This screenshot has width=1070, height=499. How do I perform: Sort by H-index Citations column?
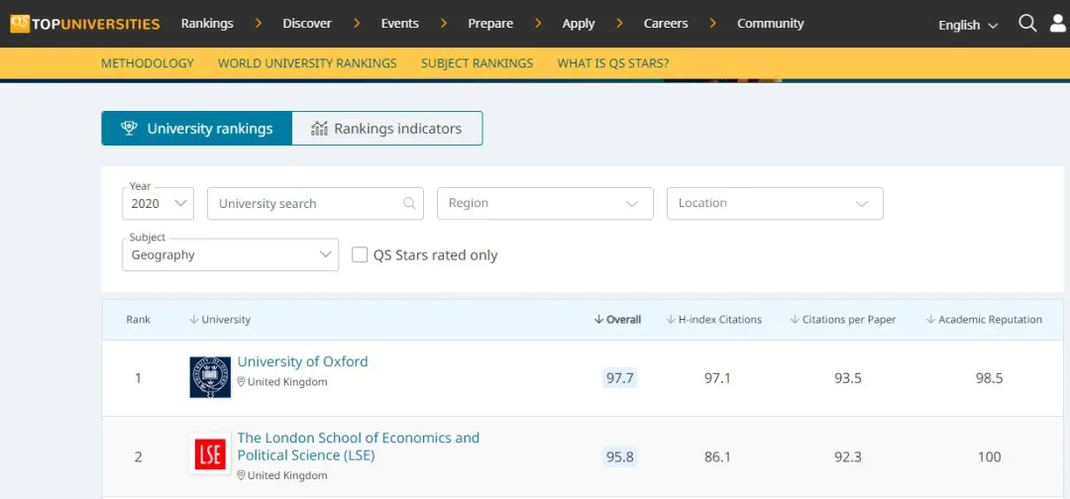tap(713, 320)
